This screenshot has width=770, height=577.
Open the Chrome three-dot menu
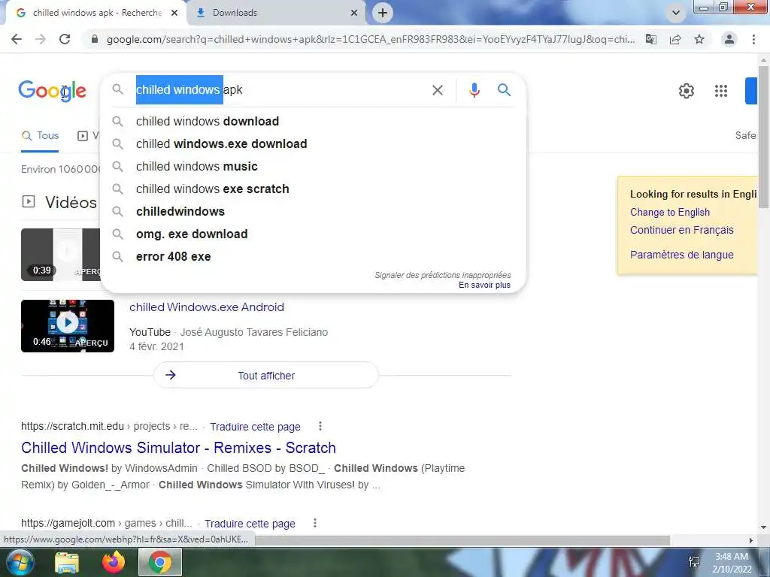click(753, 39)
